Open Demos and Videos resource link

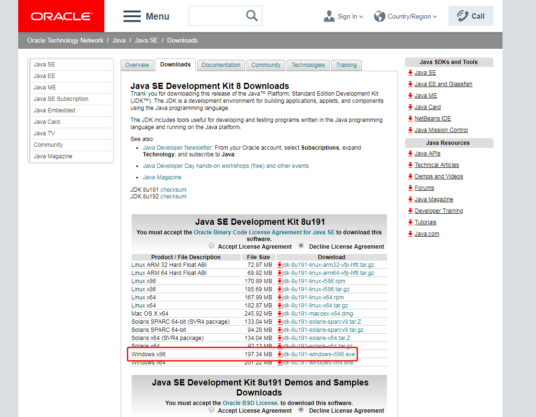pyautogui.click(x=439, y=176)
